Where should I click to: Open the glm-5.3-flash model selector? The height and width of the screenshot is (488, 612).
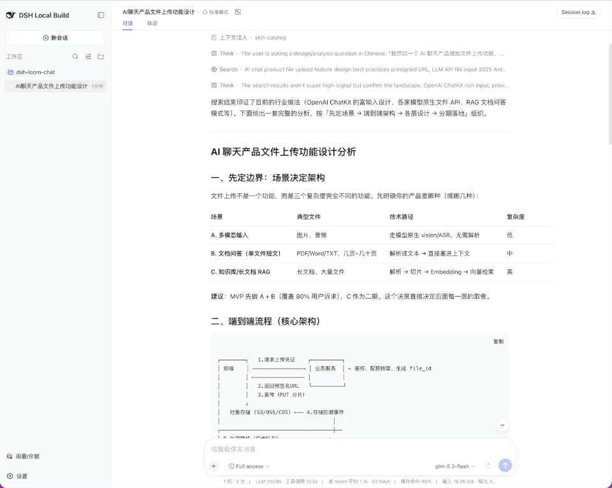pos(455,466)
